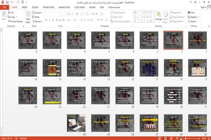Open Text Direction dropdown

118,13
